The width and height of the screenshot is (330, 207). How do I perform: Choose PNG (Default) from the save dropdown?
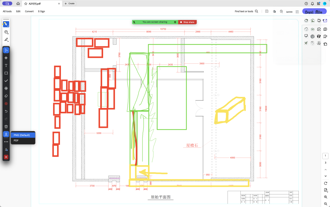pos(22,135)
